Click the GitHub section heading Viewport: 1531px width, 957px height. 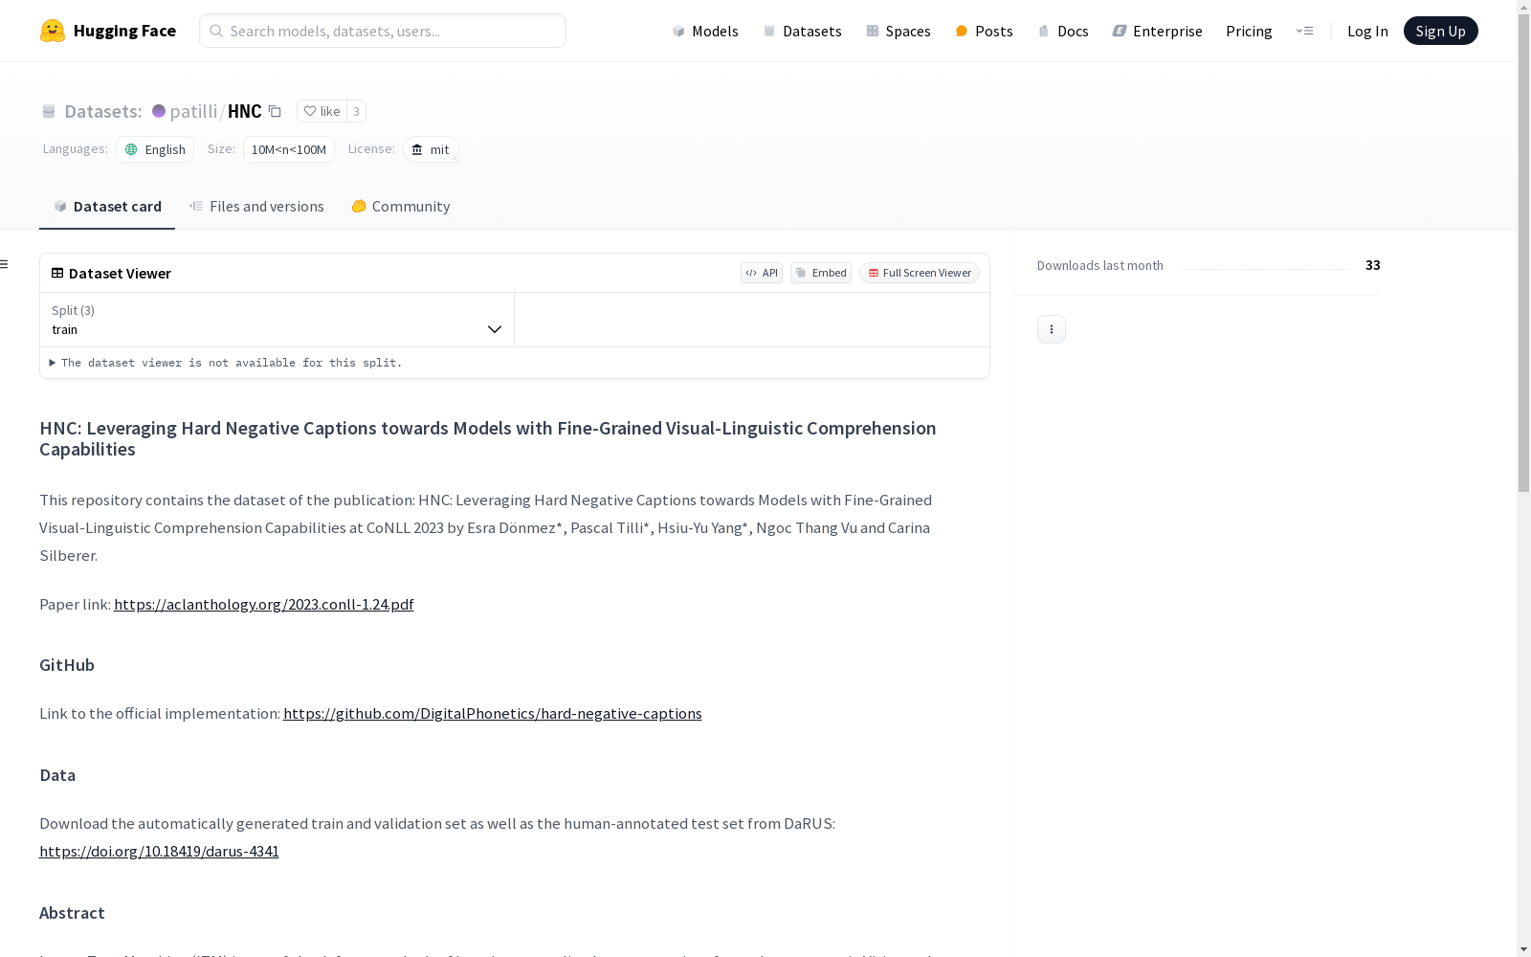(x=67, y=665)
